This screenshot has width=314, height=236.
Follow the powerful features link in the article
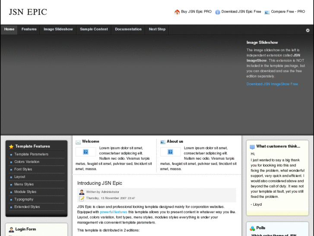click(114, 212)
